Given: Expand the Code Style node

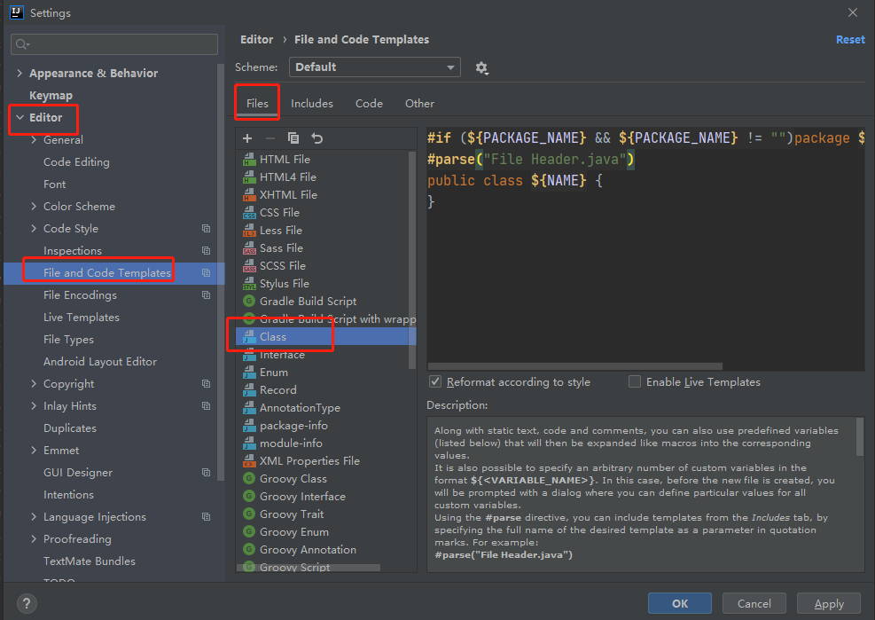Looking at the screenshot, I should pyautogui.click(x=34, y=229).
